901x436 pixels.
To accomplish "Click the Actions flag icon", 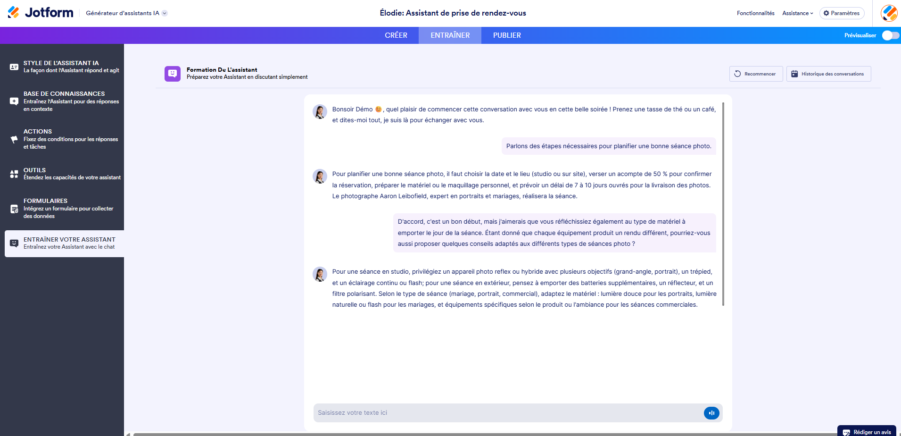I will coord(14,139).
